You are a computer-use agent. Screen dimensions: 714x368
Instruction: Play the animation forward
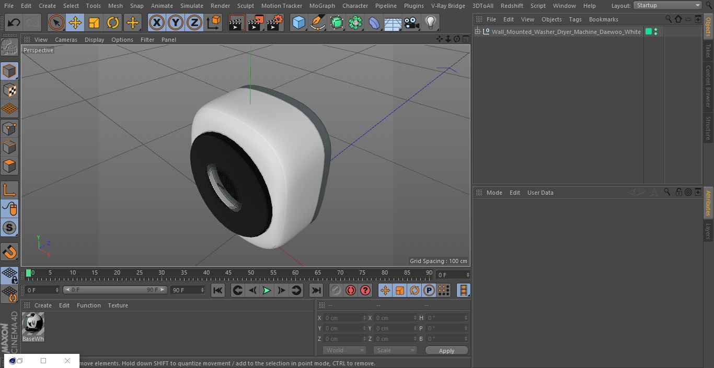(x=267, y=290)
